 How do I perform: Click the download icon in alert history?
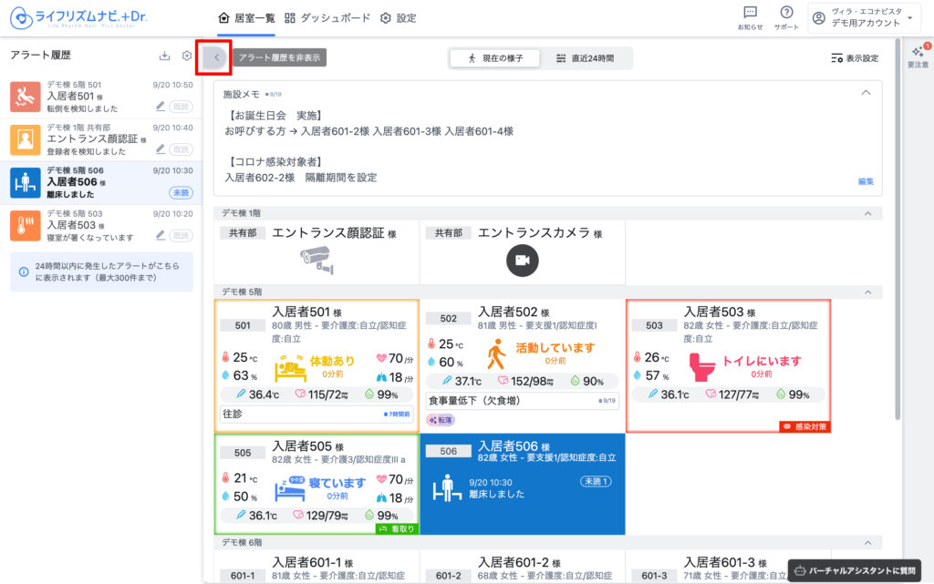coord(164,56)
